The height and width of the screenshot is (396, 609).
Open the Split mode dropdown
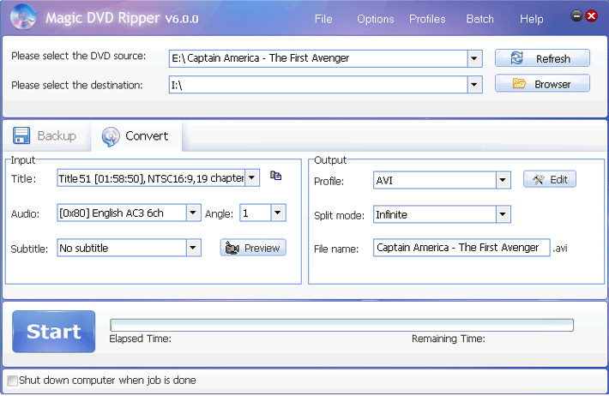click(x=503, y=214)
